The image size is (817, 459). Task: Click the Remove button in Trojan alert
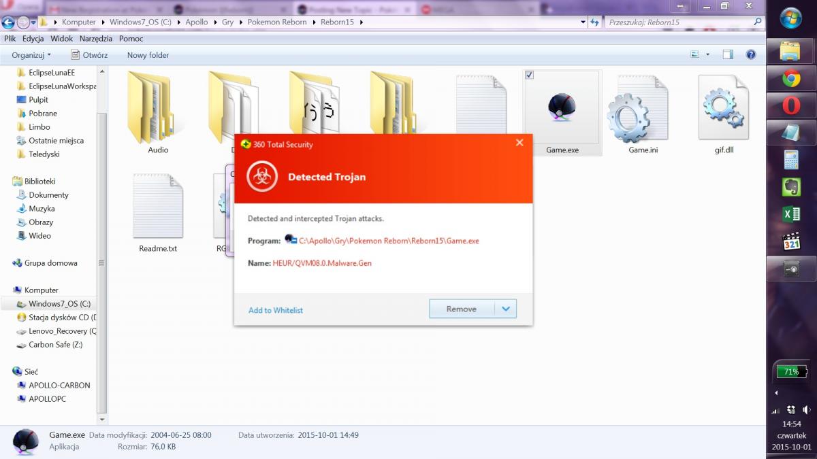click(462, 309)
